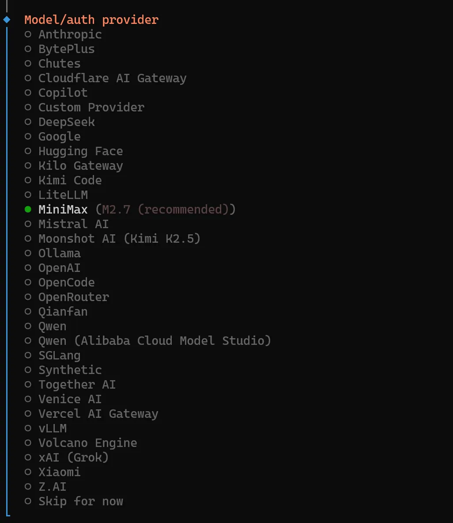The height and width of the screenshot is (523, 453).
Task: Pick Vercel AI Gateway option
Action: pos(98,414)
